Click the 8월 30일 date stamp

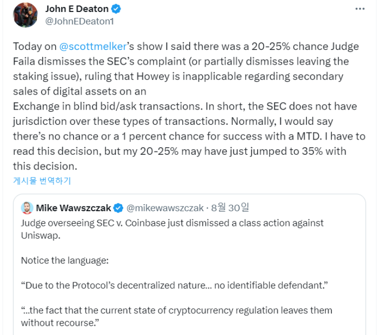coord(230,208)
